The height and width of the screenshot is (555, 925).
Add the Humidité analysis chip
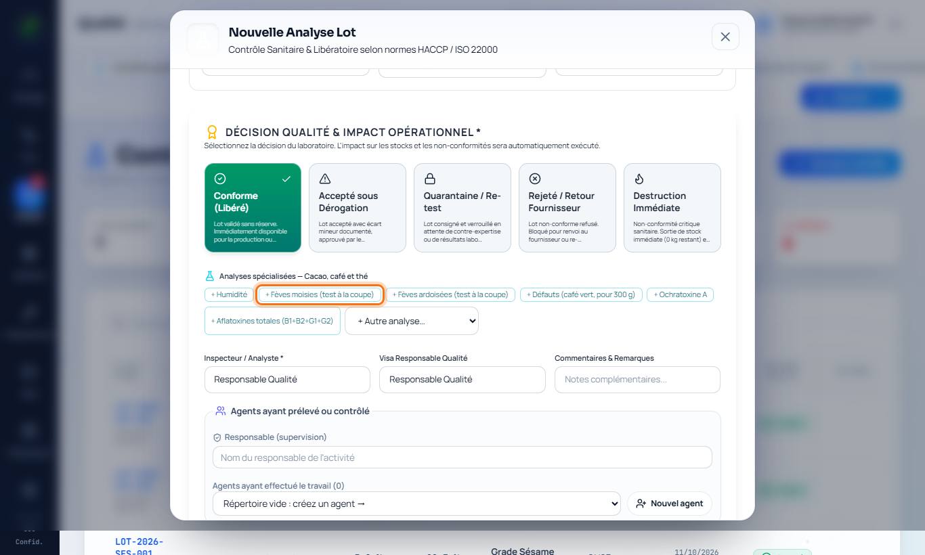pos(229,294)
